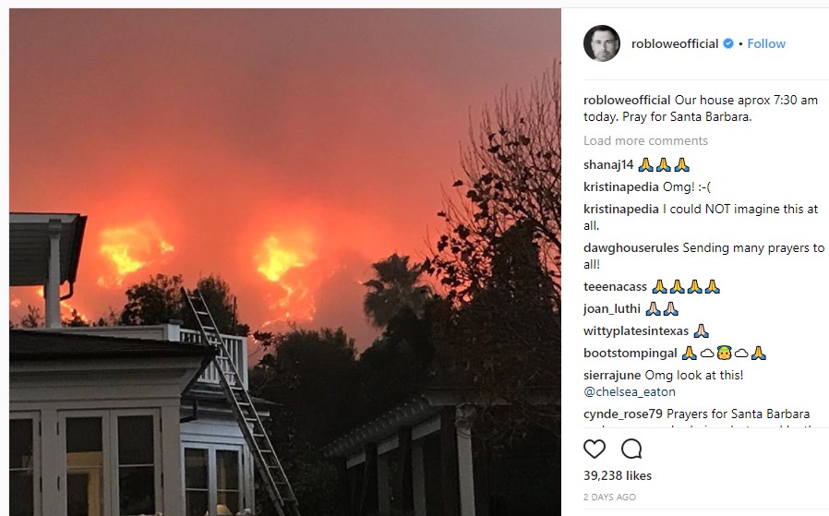View the 39,238 likes list

click(618, 475)
